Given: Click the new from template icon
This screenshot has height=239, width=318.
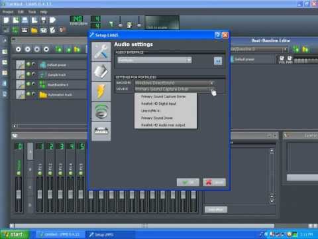Looking at the screenshot, I should (x=16, y=21).
